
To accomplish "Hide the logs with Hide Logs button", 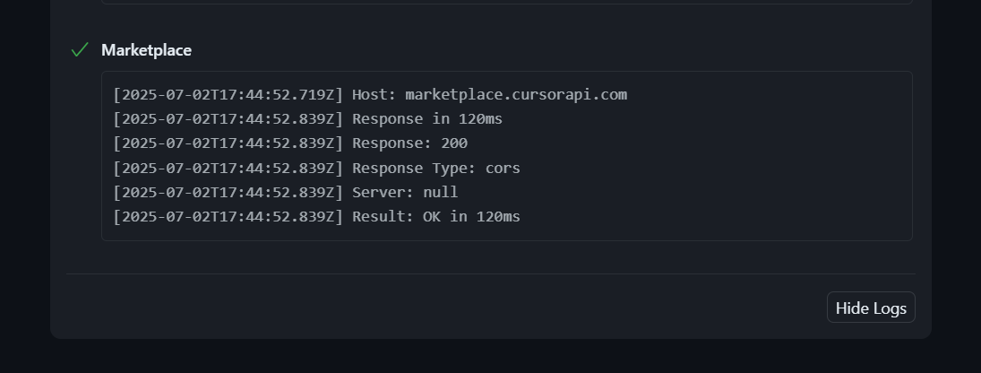I will pos(871,308).
